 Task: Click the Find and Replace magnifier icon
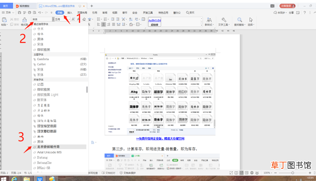point(239,20)
